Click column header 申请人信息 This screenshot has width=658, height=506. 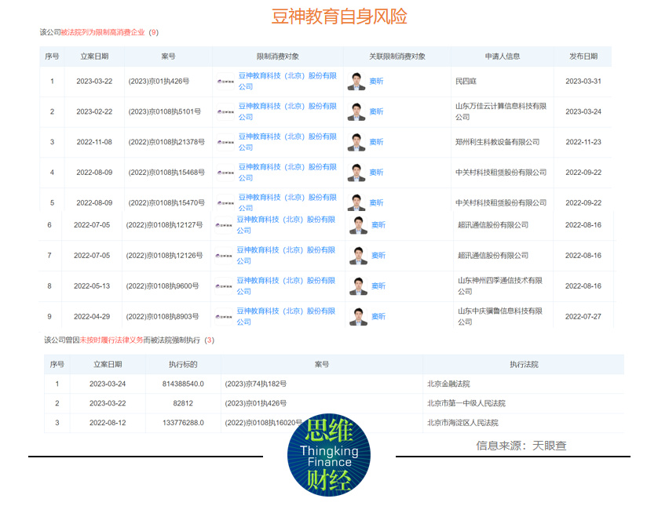pos(503,56)
